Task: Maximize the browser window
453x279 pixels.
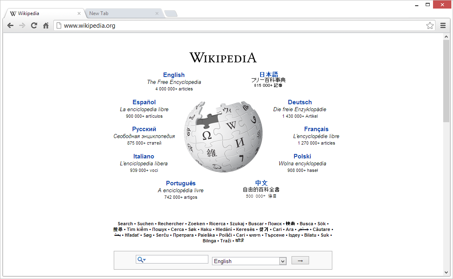Action: point(428,4)
